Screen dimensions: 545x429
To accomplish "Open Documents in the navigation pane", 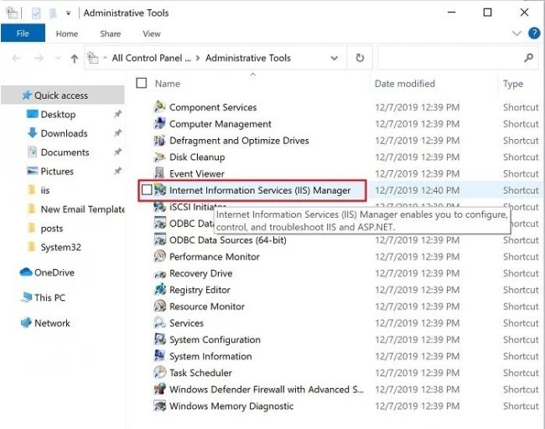I will click(65, 152).
